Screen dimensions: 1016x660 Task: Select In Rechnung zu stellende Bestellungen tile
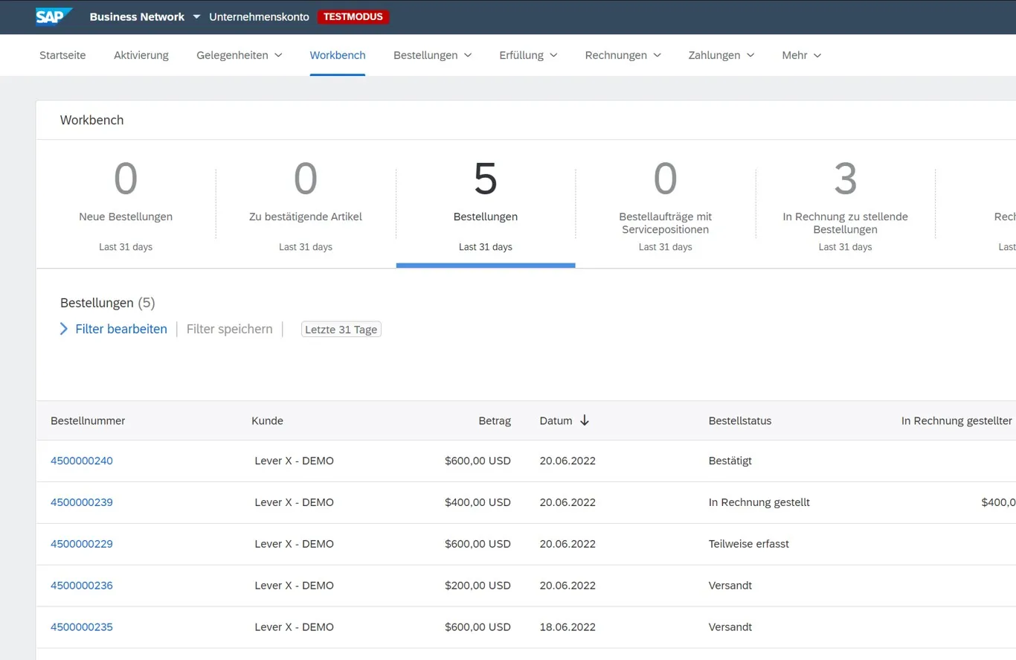(x=846, y=204)
